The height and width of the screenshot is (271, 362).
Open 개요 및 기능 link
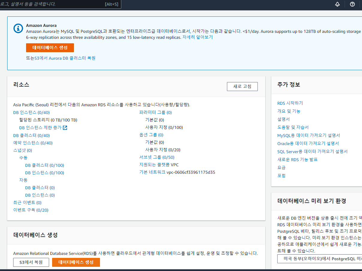[289, 111]
